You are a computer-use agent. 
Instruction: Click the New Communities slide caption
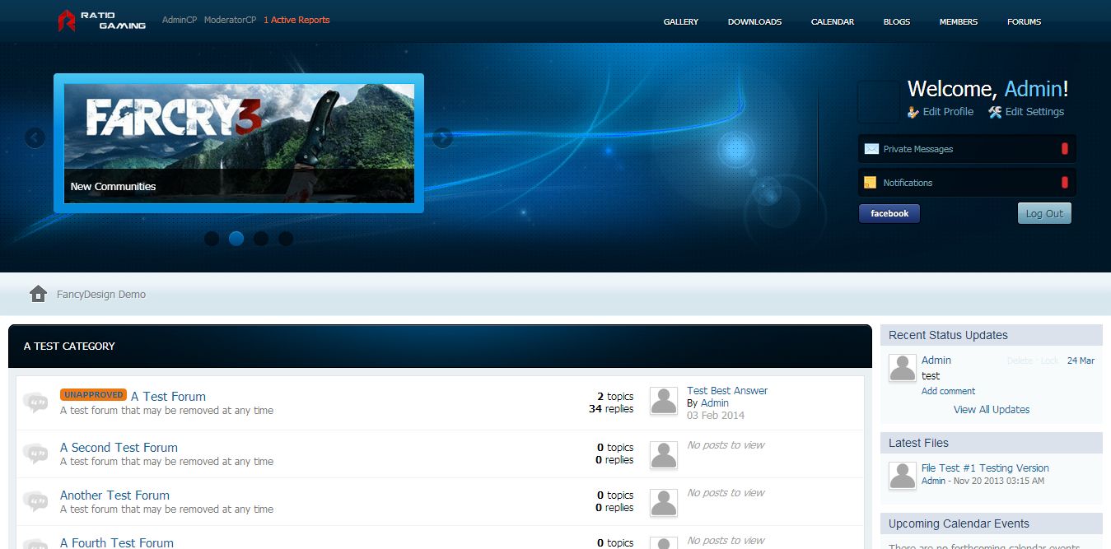coord(113,187)
